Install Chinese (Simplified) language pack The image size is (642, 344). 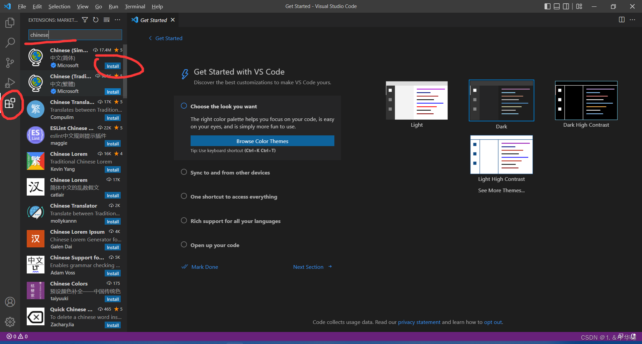tap(113, 66)
